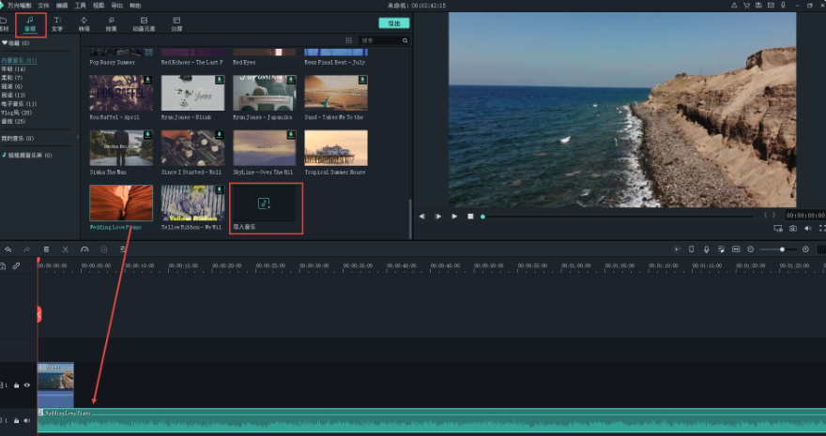Open the grid view options above music library
Screen dimensions: 826x436
(x=349, y=41)
